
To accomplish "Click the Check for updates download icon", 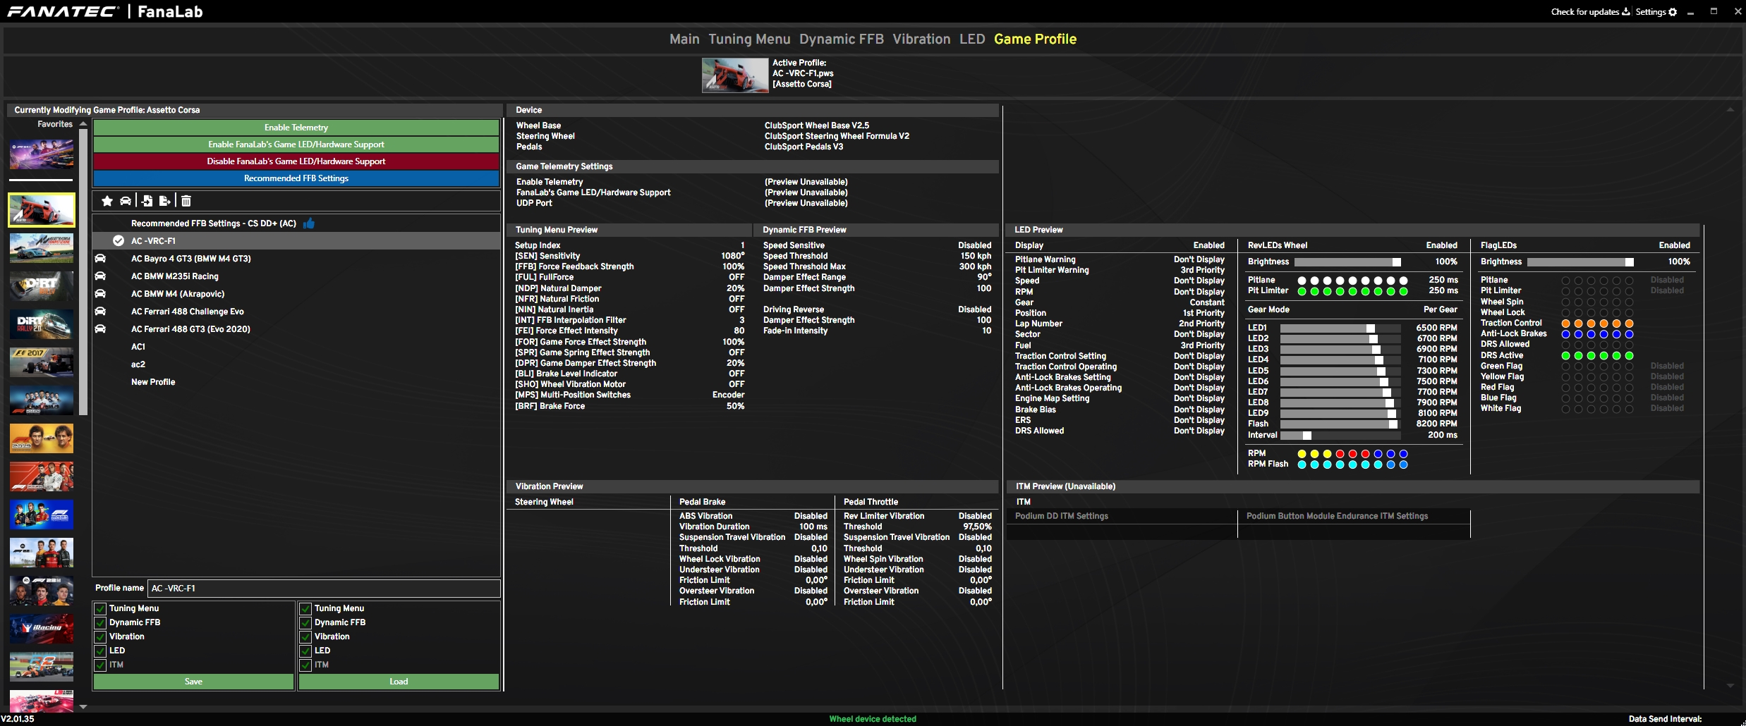I will click(x=1626, y=12).
